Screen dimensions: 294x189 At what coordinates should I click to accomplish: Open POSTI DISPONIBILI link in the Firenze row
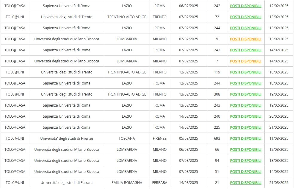246,139
